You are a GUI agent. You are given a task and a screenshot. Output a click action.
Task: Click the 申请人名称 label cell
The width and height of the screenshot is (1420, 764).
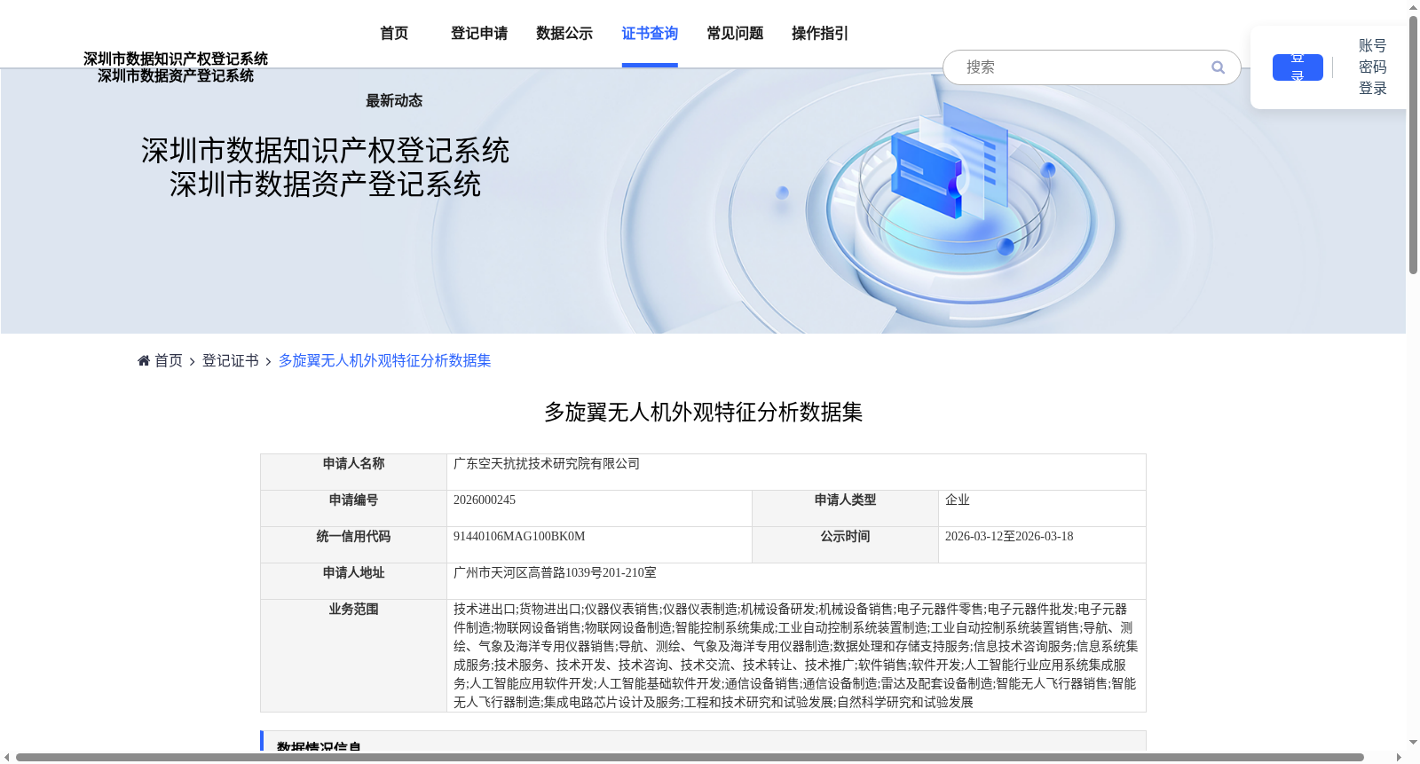point(353,472)
